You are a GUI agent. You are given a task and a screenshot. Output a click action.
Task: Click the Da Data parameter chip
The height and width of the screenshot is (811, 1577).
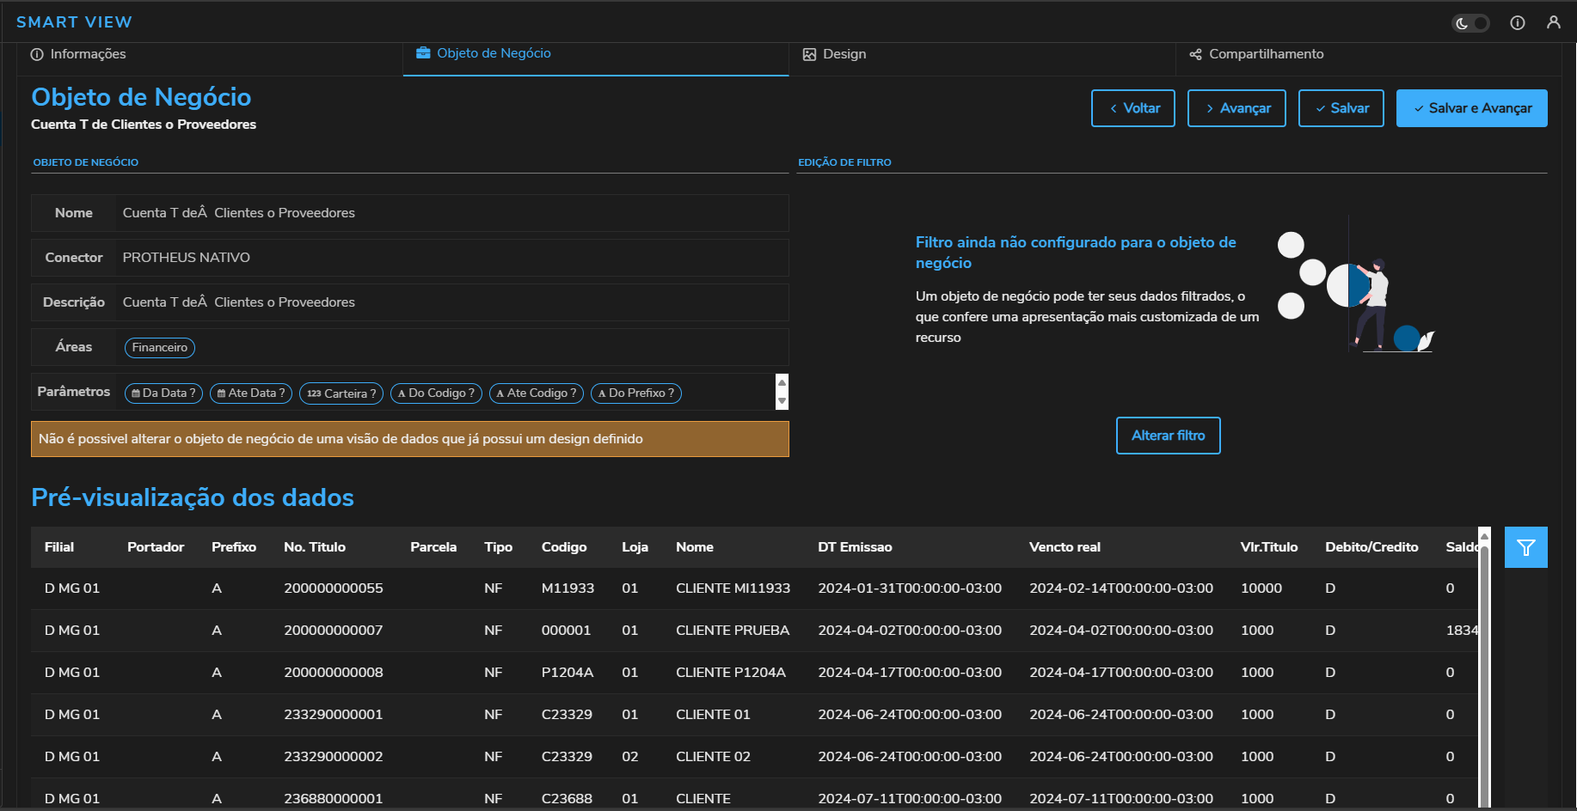click(x=163, y=393)
